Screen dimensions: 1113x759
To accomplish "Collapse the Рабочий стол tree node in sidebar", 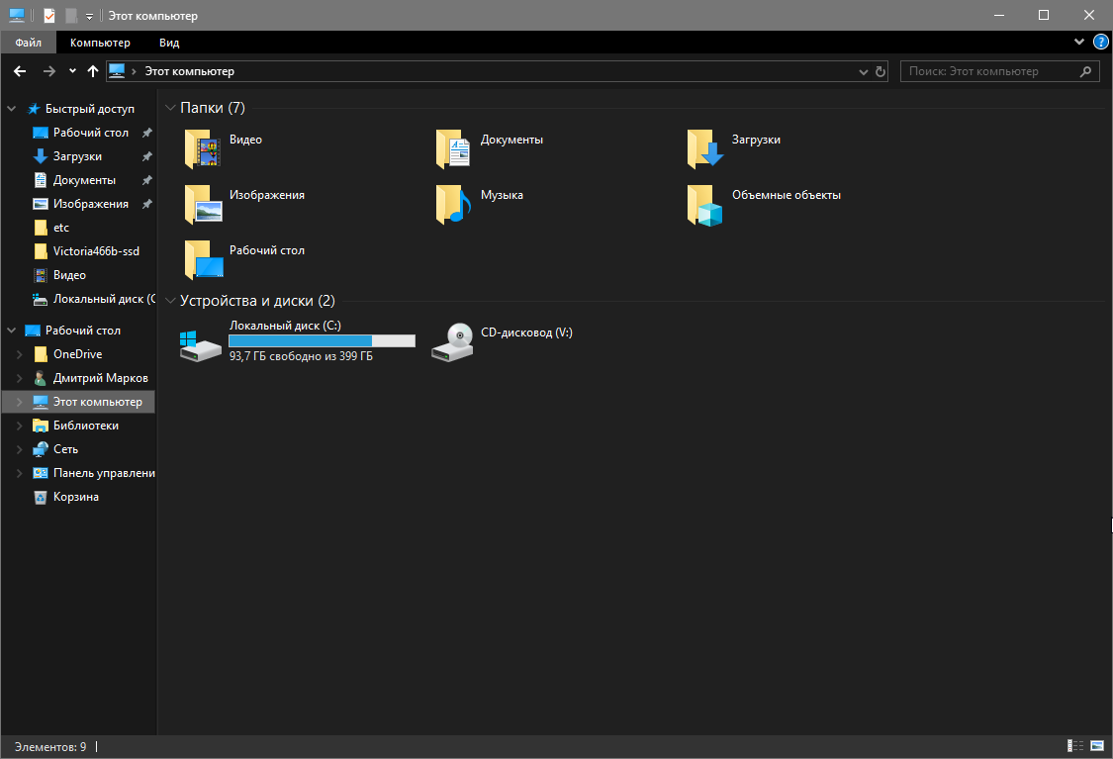I will pyautogui.click(x=11, y=331).
